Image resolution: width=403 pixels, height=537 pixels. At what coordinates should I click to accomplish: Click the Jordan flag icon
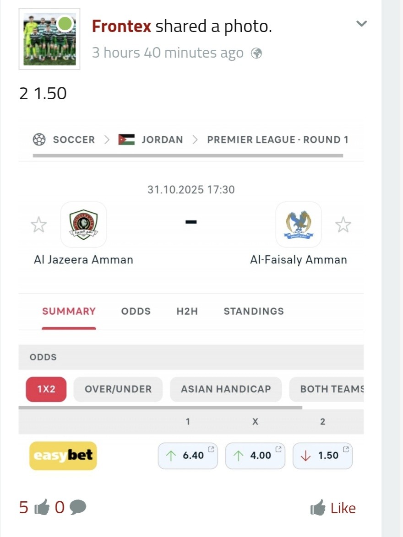pyautogui.click(x=126, y=140)
